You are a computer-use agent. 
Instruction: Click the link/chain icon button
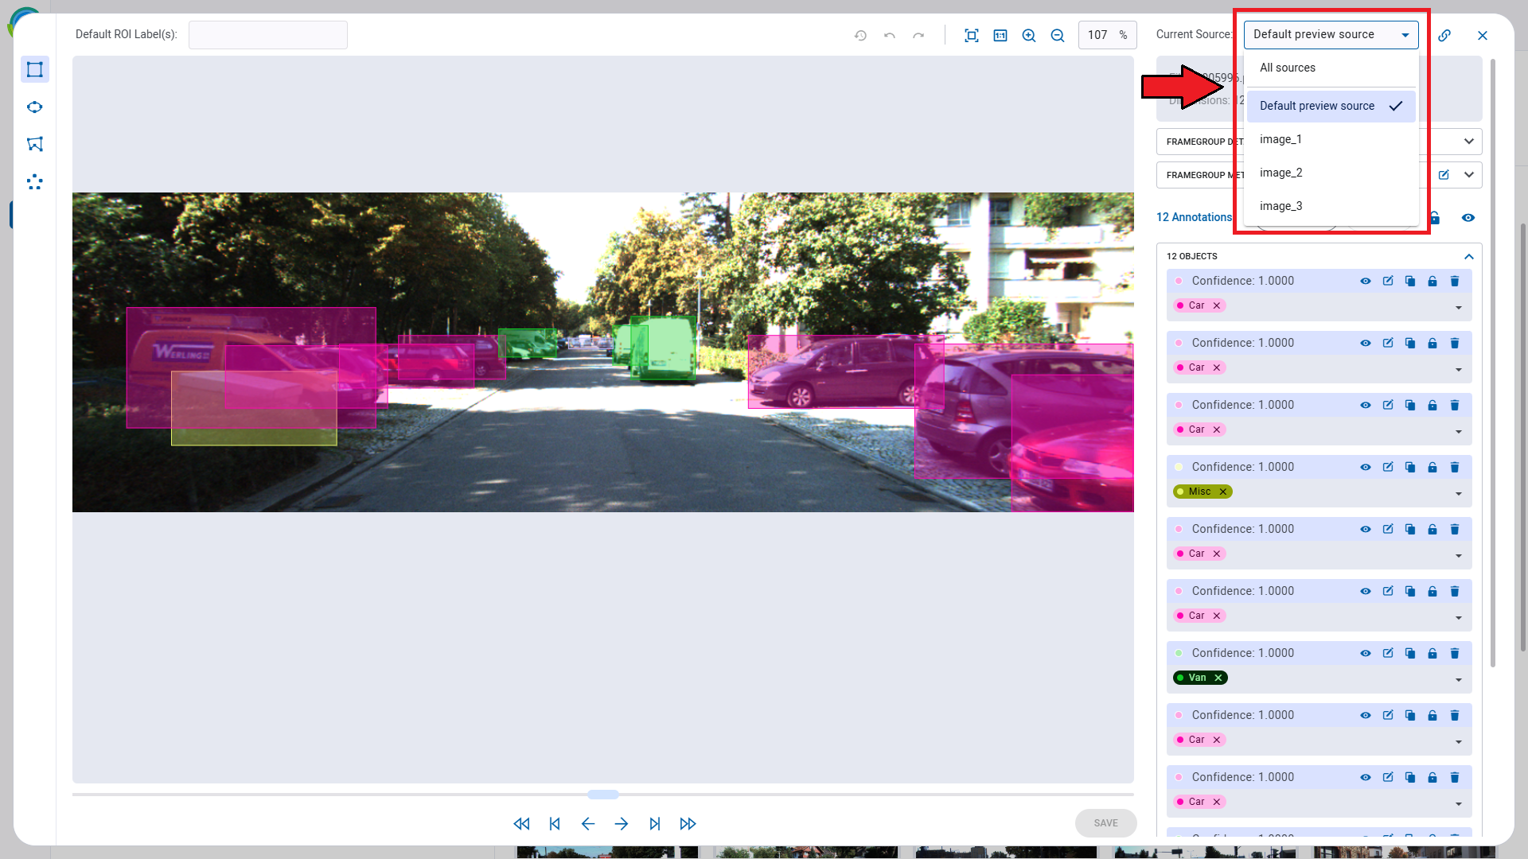pos(1445,33)
